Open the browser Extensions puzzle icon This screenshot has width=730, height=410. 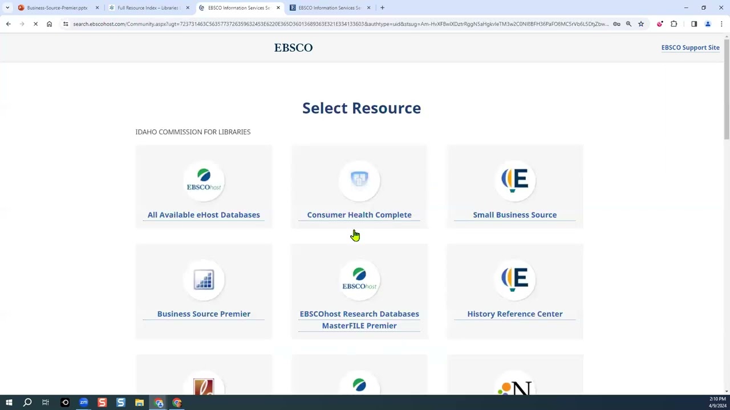(x=674, y=24)
